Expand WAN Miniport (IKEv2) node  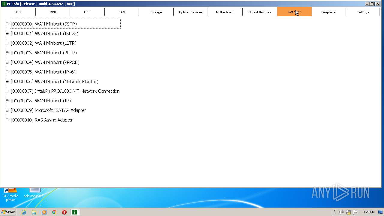[x=7, y=34]
